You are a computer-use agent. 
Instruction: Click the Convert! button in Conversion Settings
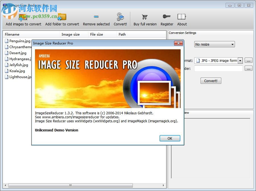210,81
